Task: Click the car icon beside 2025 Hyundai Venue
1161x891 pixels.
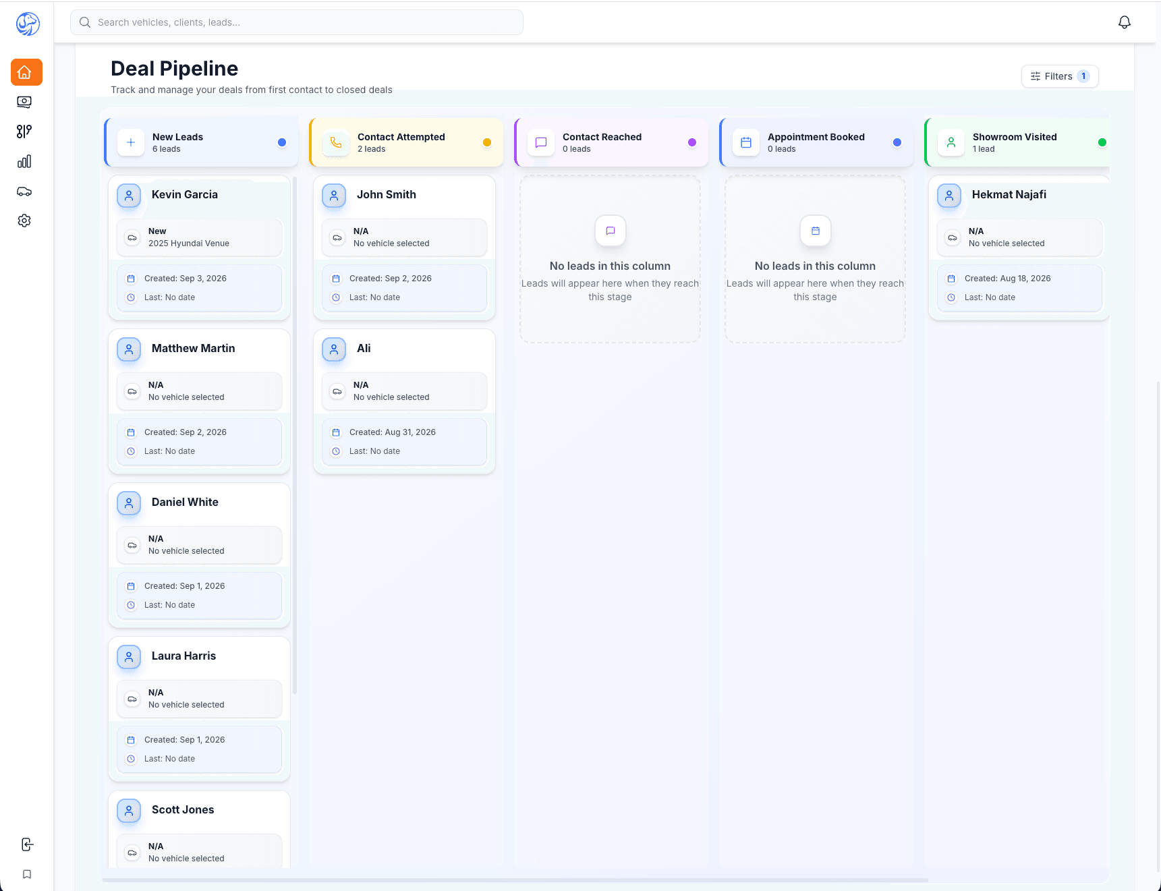Action: (132, 237)
